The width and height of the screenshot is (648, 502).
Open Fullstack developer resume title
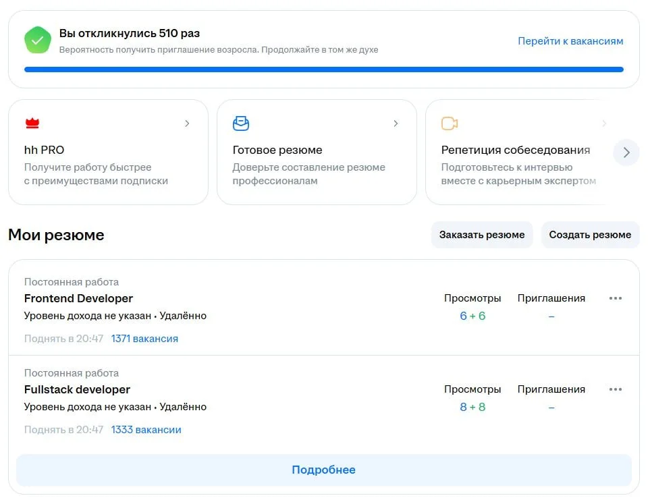(77, 389)
